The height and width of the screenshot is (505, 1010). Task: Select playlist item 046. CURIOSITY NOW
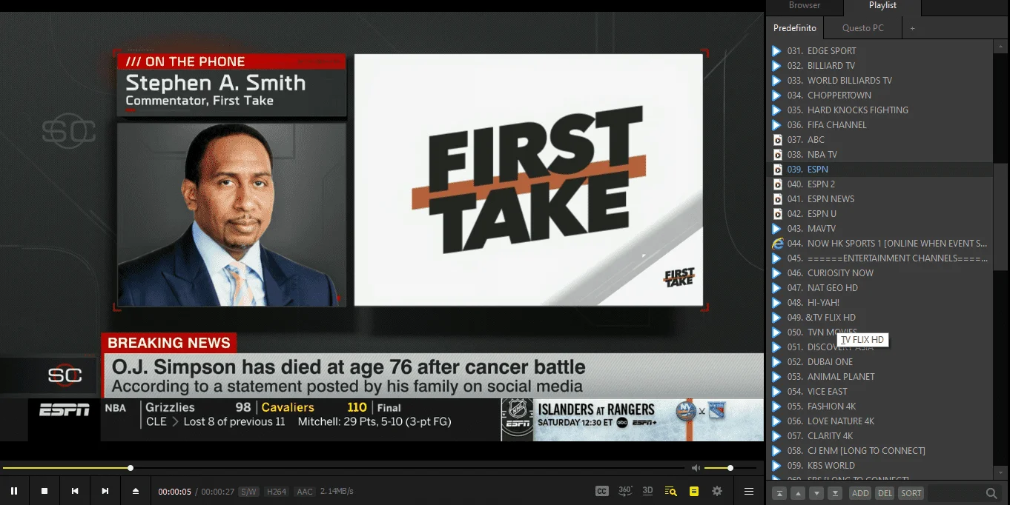[880, 273]
